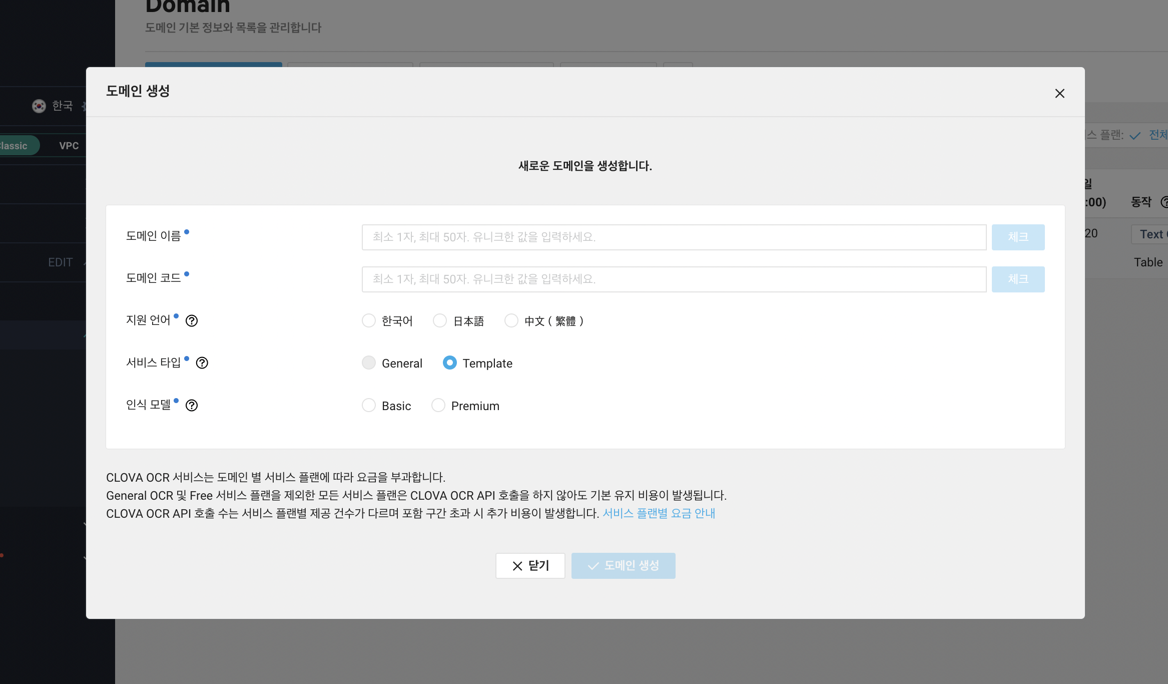Choose General service type
1168x684 pixels.
coord(369,363)
